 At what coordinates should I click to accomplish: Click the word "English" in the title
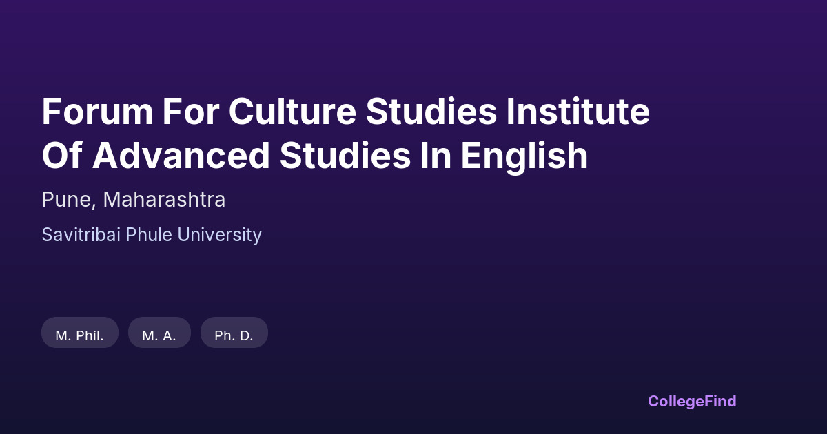point(524,156)
